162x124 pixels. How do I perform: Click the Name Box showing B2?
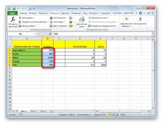21,34
